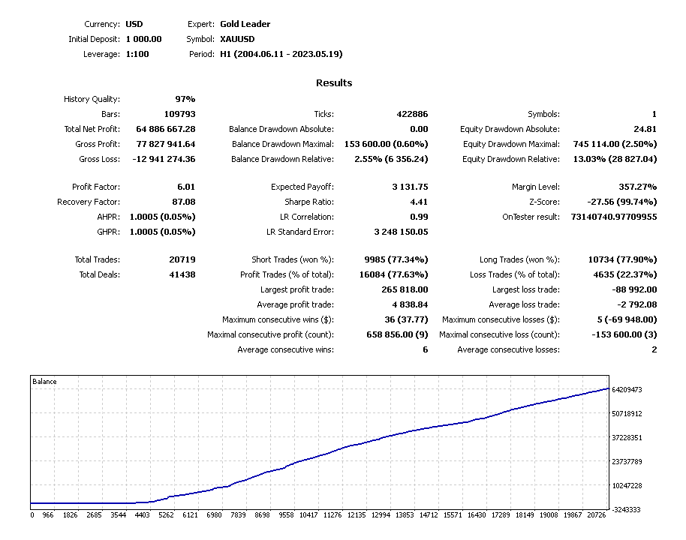Click the Gold Leader expert name
Viewport: 686px width, 540px height.
[245, 24]
